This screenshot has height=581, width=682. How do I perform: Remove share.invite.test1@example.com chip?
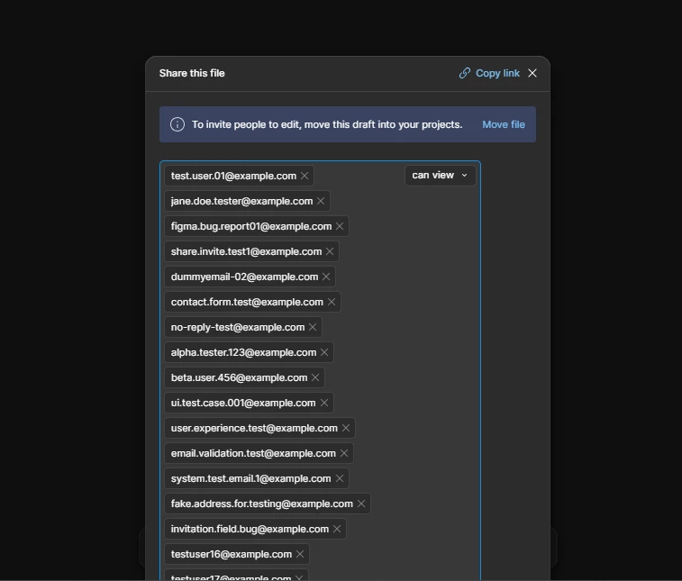point(330,251)
